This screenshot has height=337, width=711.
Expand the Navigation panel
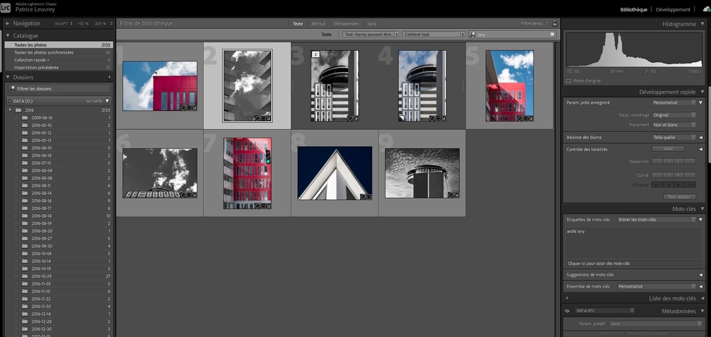tap(7, 23)
